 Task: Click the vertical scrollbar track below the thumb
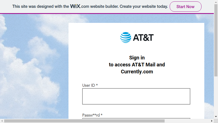click(216, 96)
